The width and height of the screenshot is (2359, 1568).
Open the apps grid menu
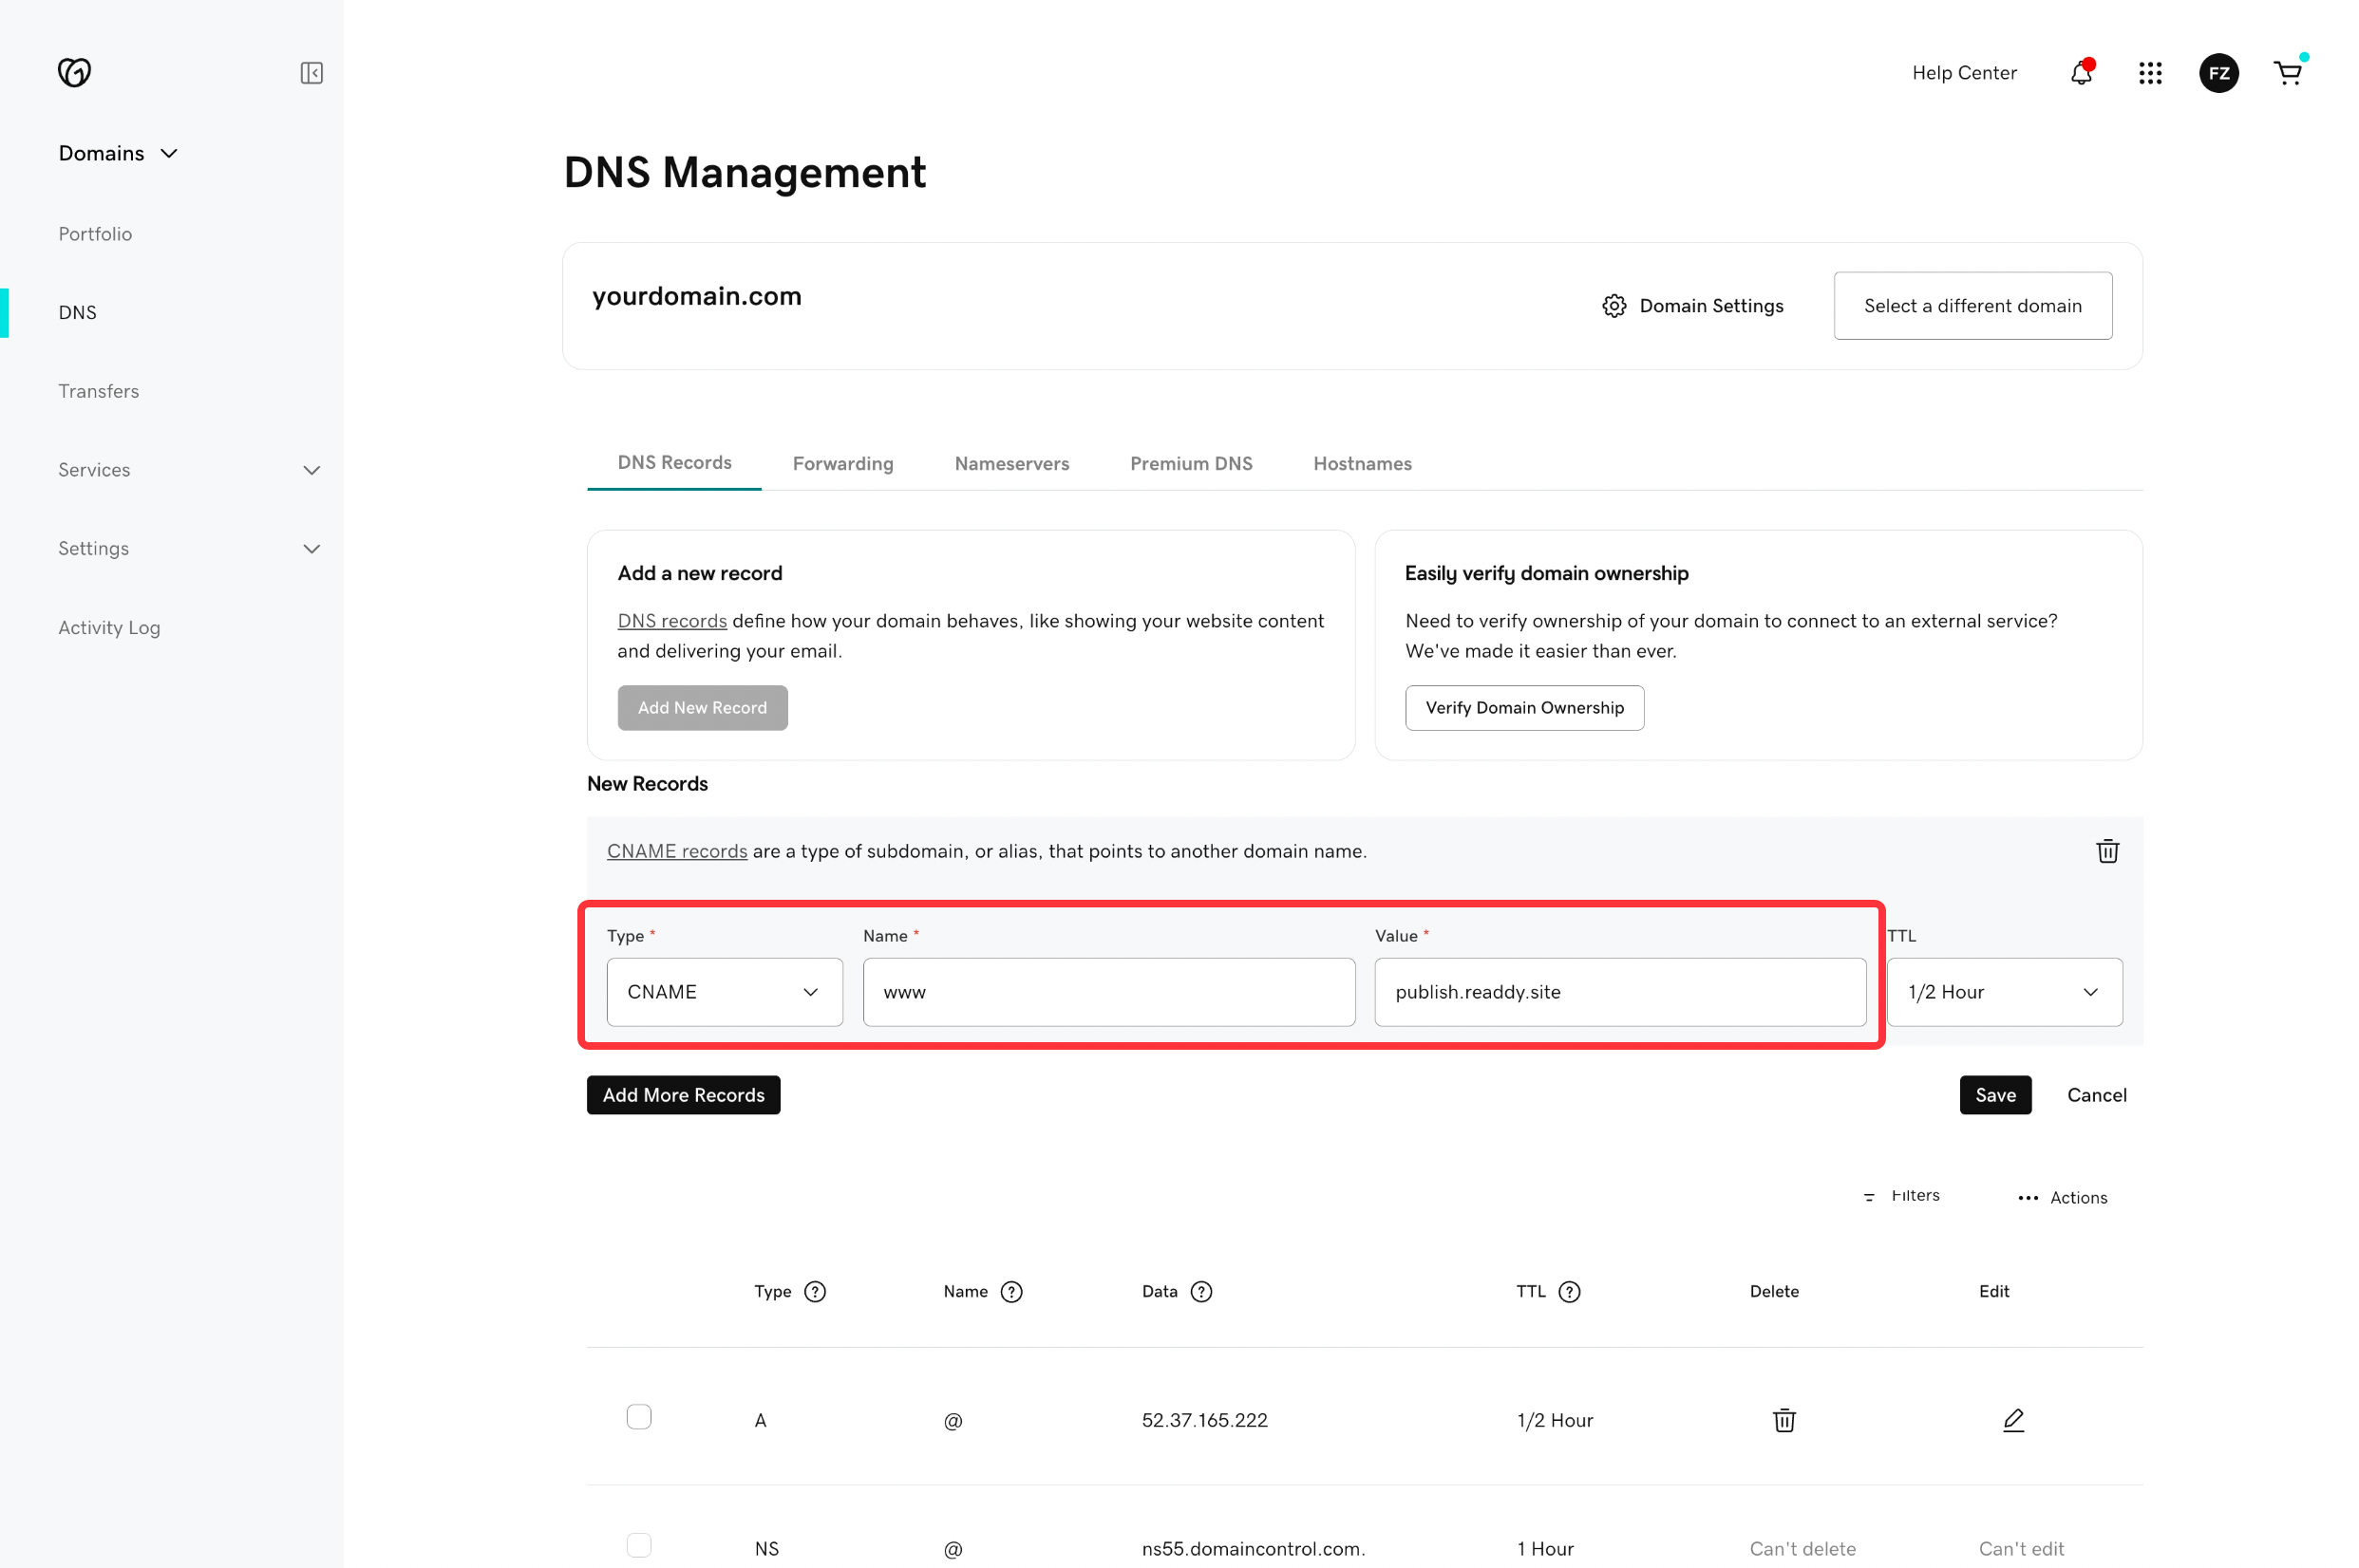[x=2150, y=73]
